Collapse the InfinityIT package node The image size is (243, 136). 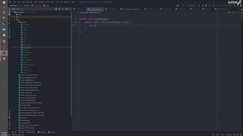click(17, 22)
